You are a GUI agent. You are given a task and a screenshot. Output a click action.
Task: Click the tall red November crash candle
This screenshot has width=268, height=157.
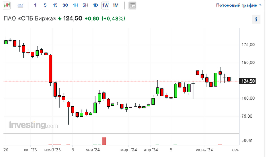tap(51, 68)
